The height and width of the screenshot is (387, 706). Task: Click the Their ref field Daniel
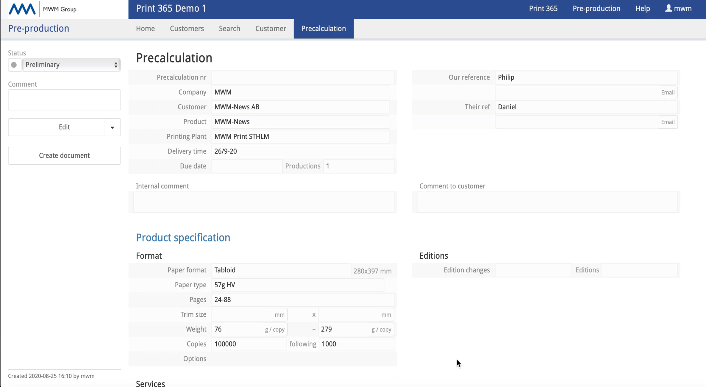[x=586, y=107]
